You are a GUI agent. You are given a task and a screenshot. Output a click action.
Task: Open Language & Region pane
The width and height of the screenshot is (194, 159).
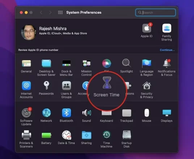[147, 63]
